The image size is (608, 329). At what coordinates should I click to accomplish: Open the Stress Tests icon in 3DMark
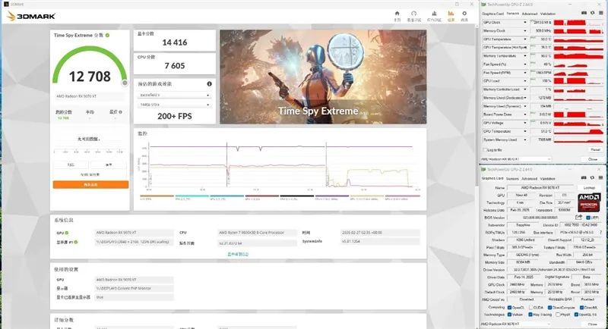coord(434,14)
